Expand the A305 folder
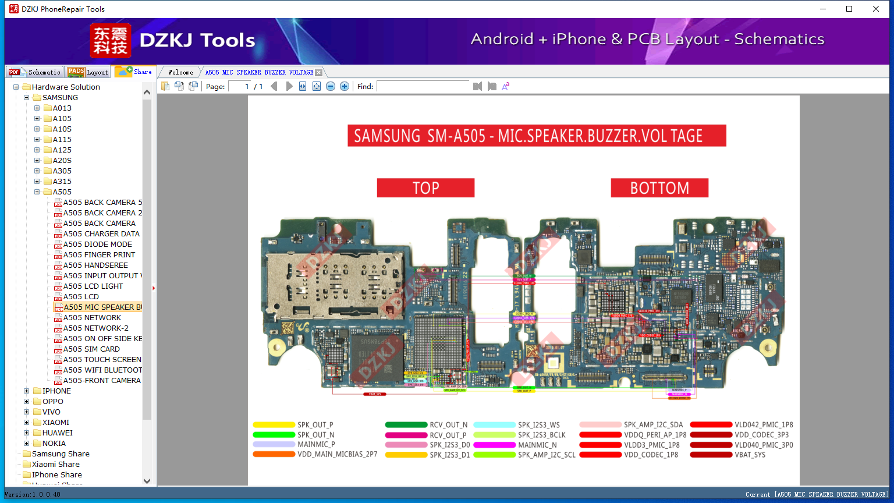The width and height of the screenshot is (894, 503). pos(37,171)
